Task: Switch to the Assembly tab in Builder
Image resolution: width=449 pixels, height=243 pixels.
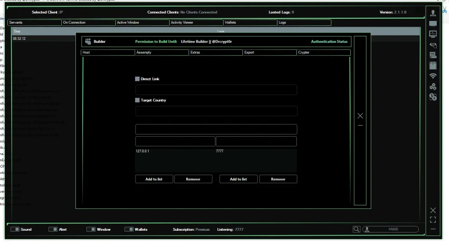Action: 162,53
